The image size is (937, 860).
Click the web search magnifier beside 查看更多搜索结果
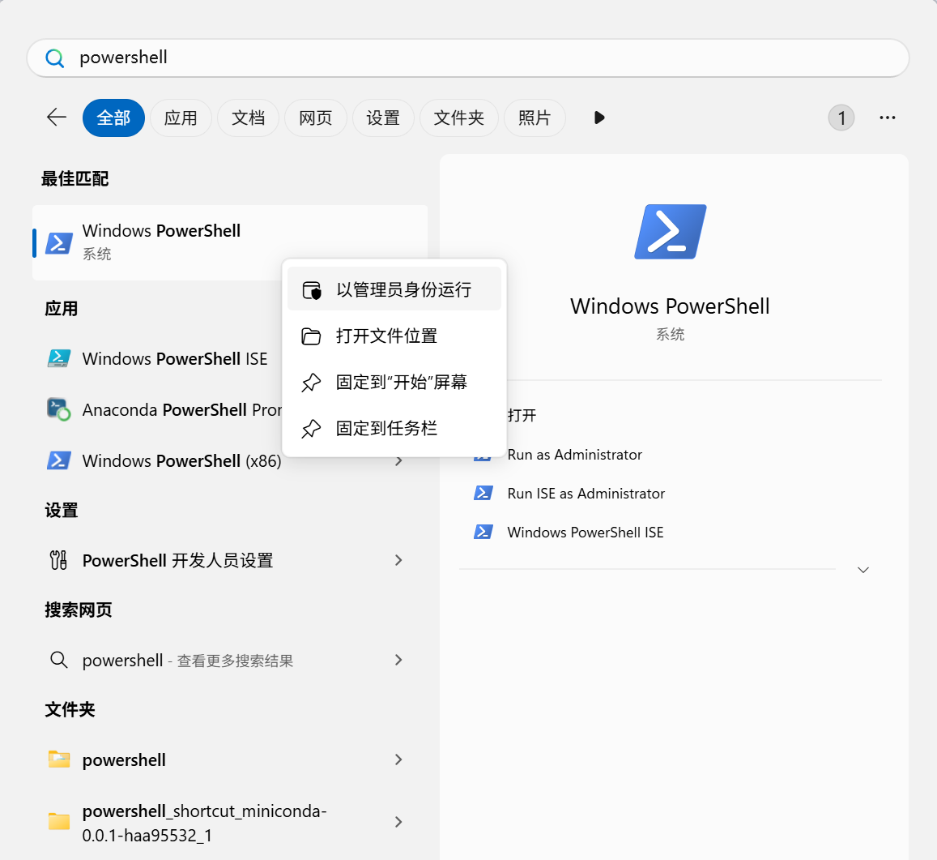coord(58,660)
